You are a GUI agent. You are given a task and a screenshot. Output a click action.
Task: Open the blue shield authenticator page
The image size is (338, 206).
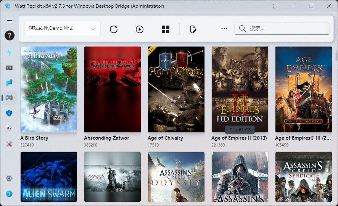tap(9, 113)
